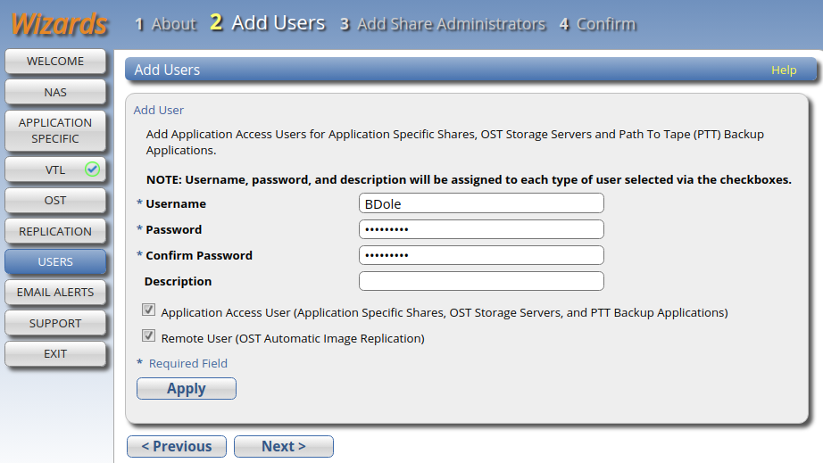Go to step 3 Add Share Administrators
Viewport: 823px width, 463px height.
pyautogui.click(x=443, y=24)
